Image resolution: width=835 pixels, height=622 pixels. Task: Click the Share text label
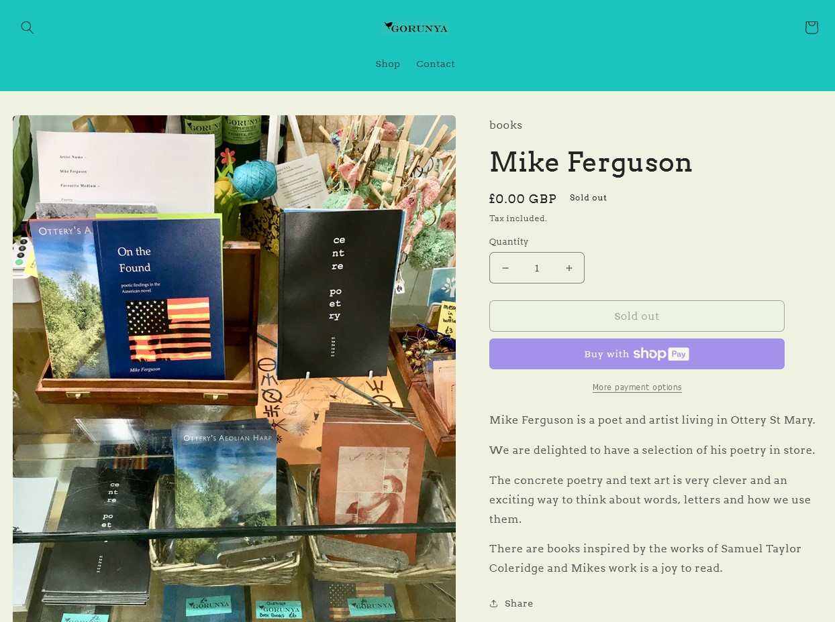(519, 603)
